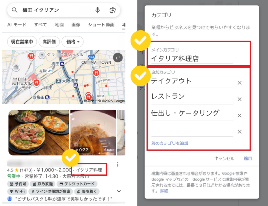The image size is (268, 206).
Task: Click the magnifying glass search icon
Action: click(15, 10)
